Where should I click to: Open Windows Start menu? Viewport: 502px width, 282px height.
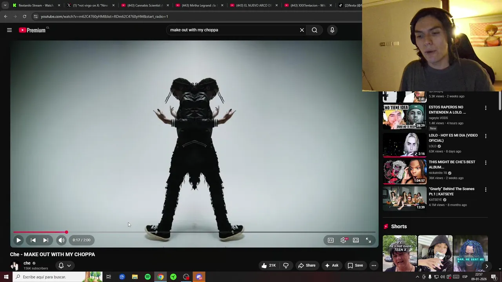tap(6, 277)
